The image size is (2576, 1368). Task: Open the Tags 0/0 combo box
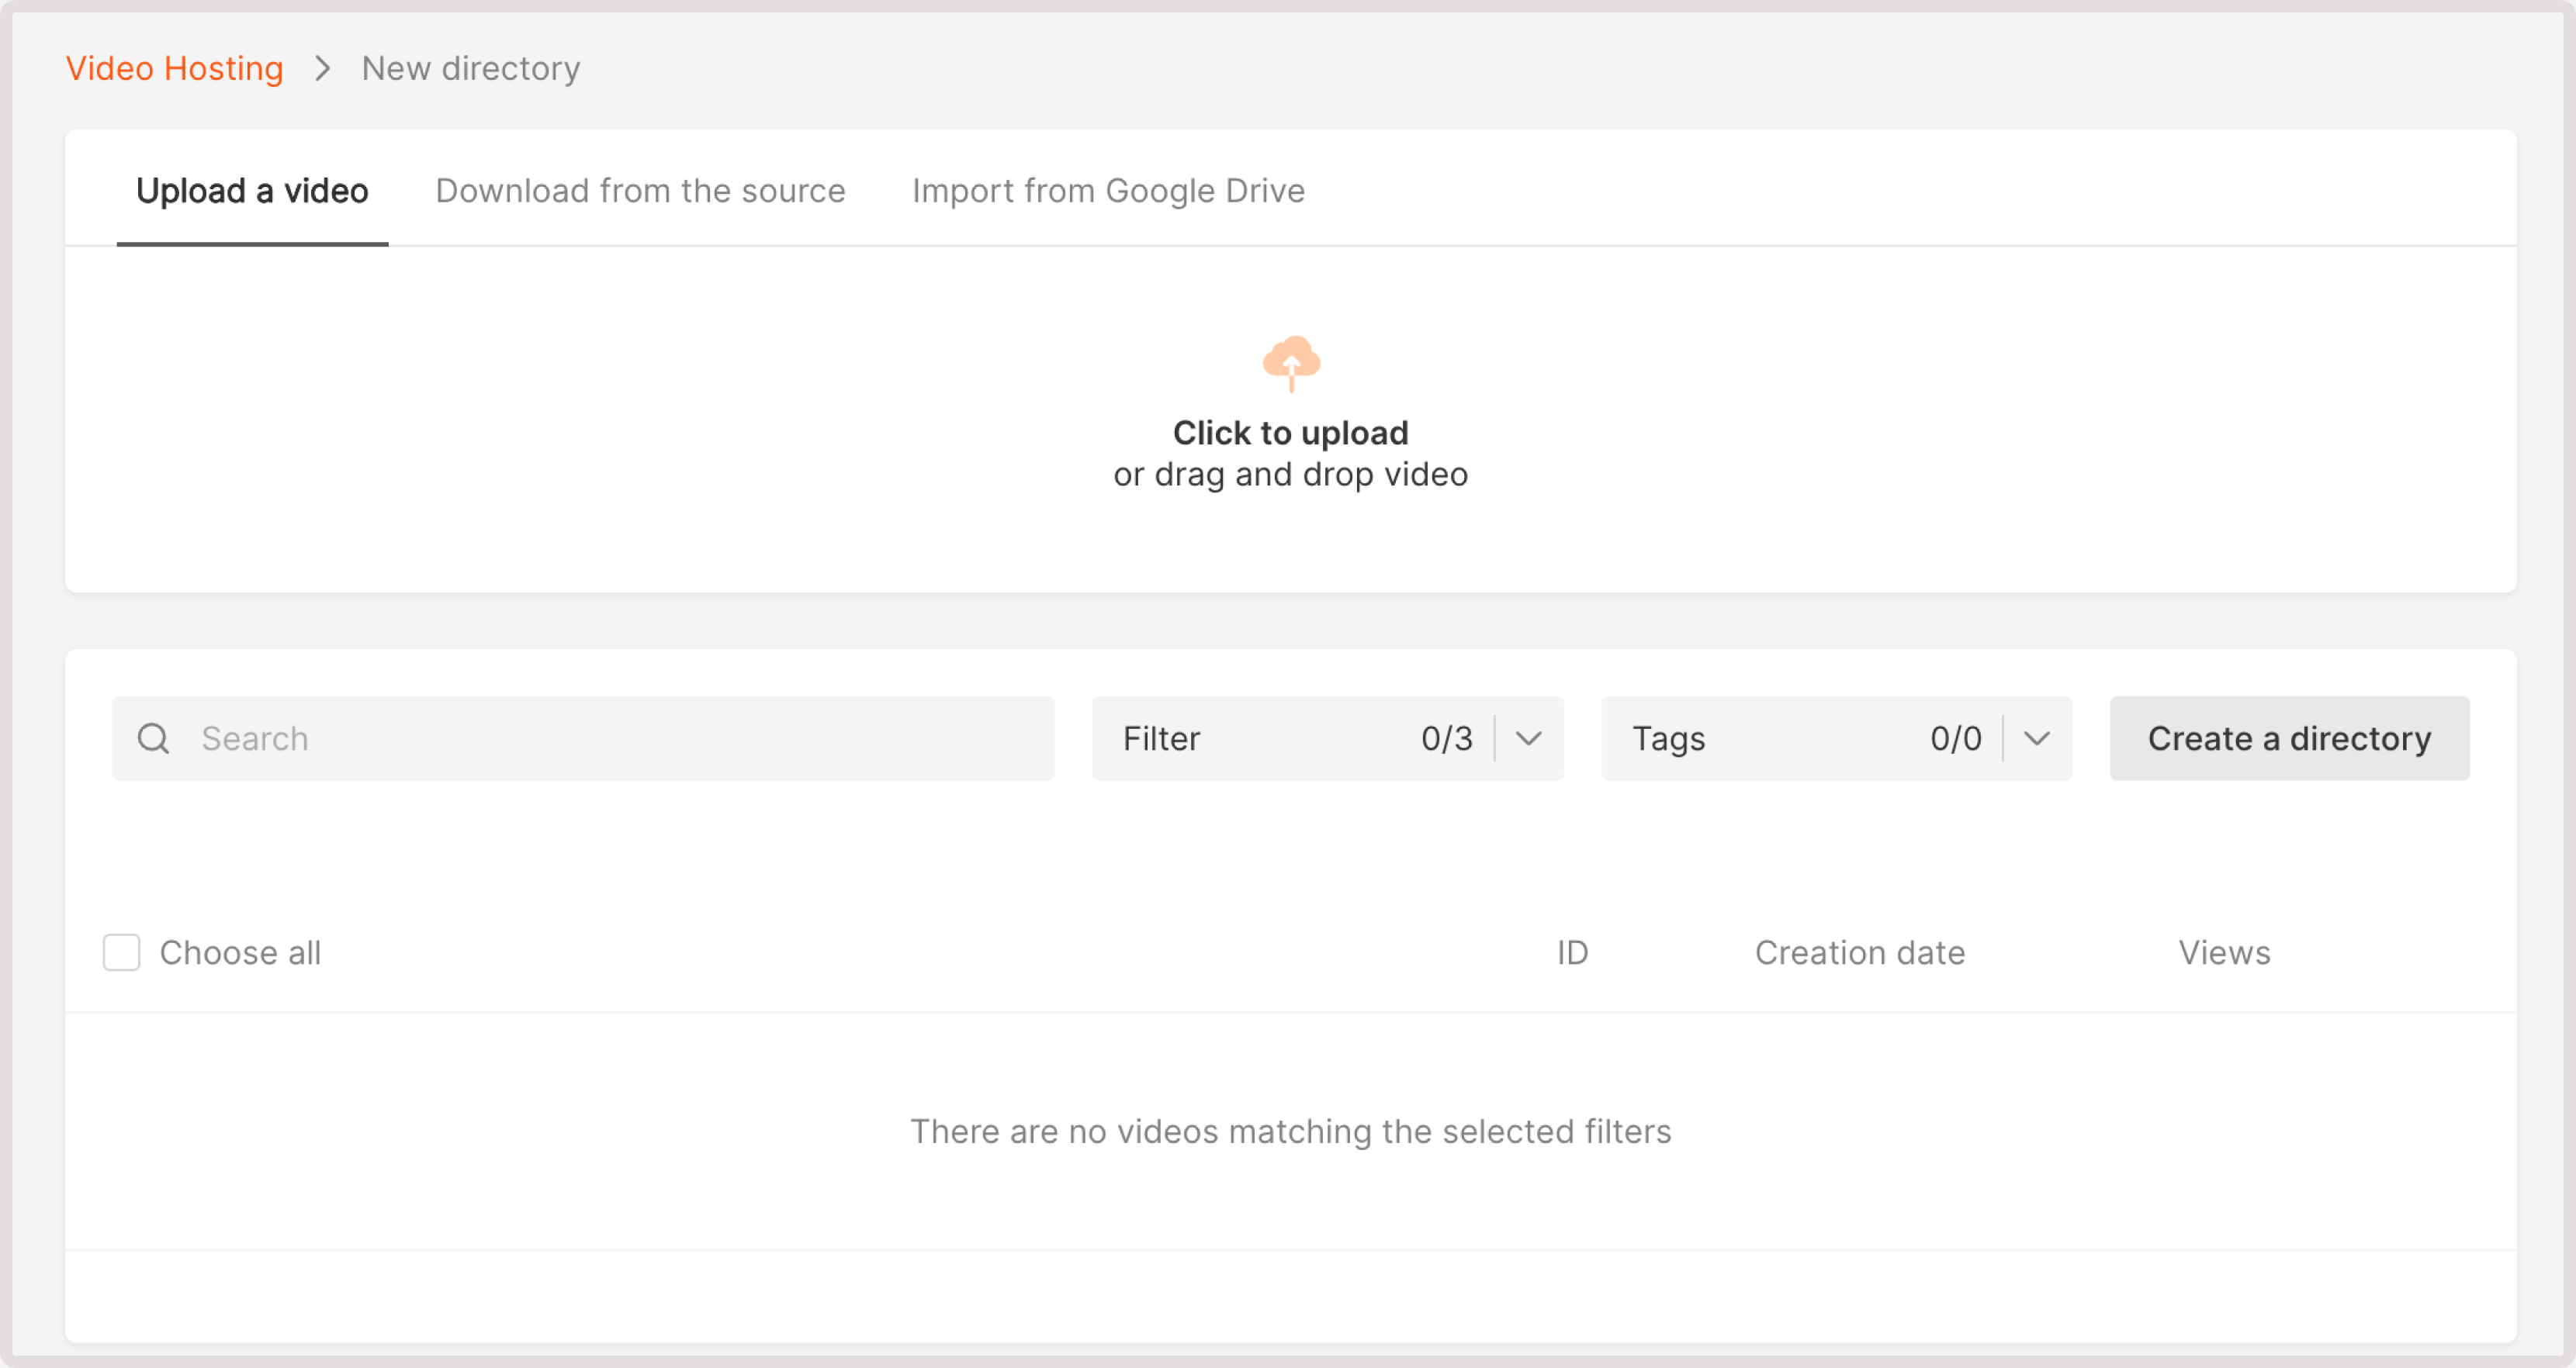(1804, 738)
